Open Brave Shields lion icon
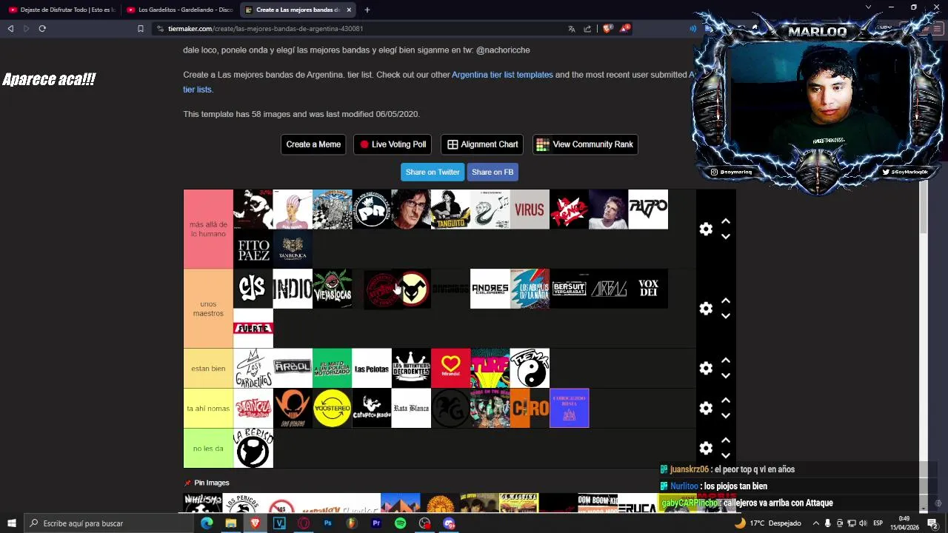Screen dimensions: 948x533 tap(607, 29)
